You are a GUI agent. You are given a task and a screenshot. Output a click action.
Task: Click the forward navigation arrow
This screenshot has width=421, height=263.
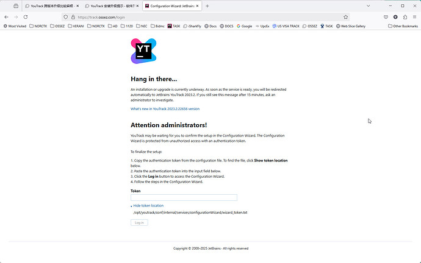coord(16,17)
